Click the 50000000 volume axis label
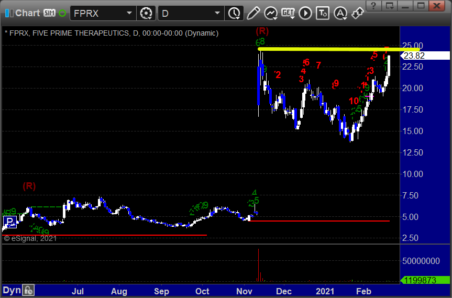 click(x=421, y=261)
